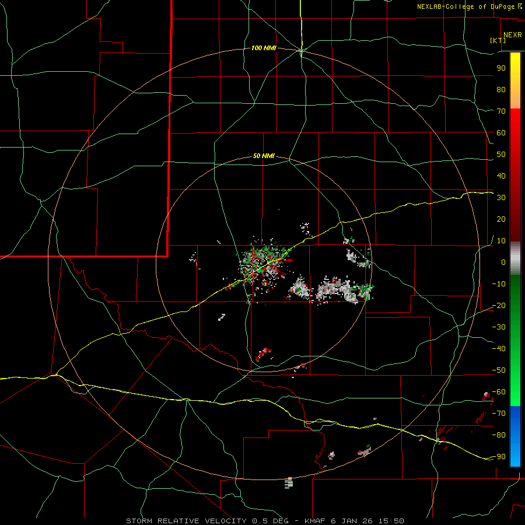Click the positive 30 knots scale value
Screen dimensions: 525x525
[x=501, y=198]
